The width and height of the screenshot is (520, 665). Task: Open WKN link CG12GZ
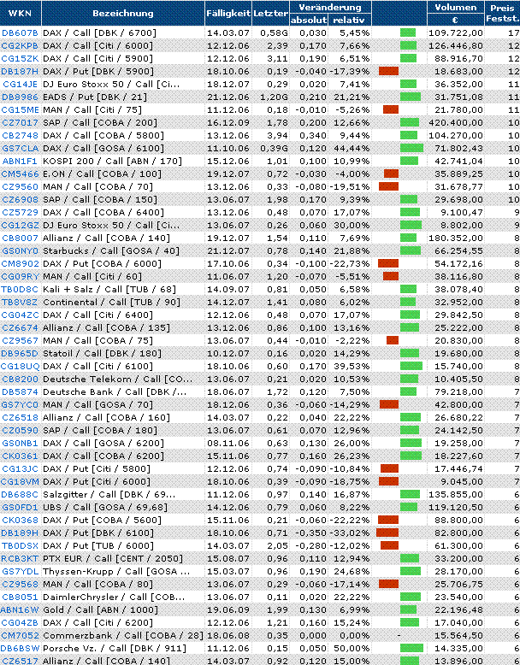[20, 225]
